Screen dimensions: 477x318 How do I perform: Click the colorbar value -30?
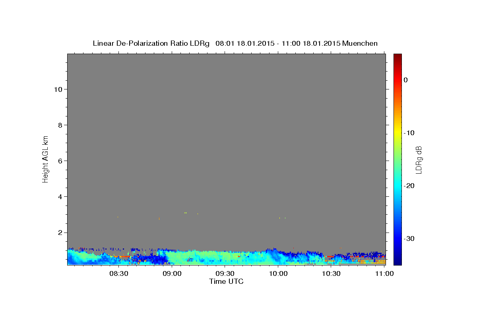coord(409,238)
